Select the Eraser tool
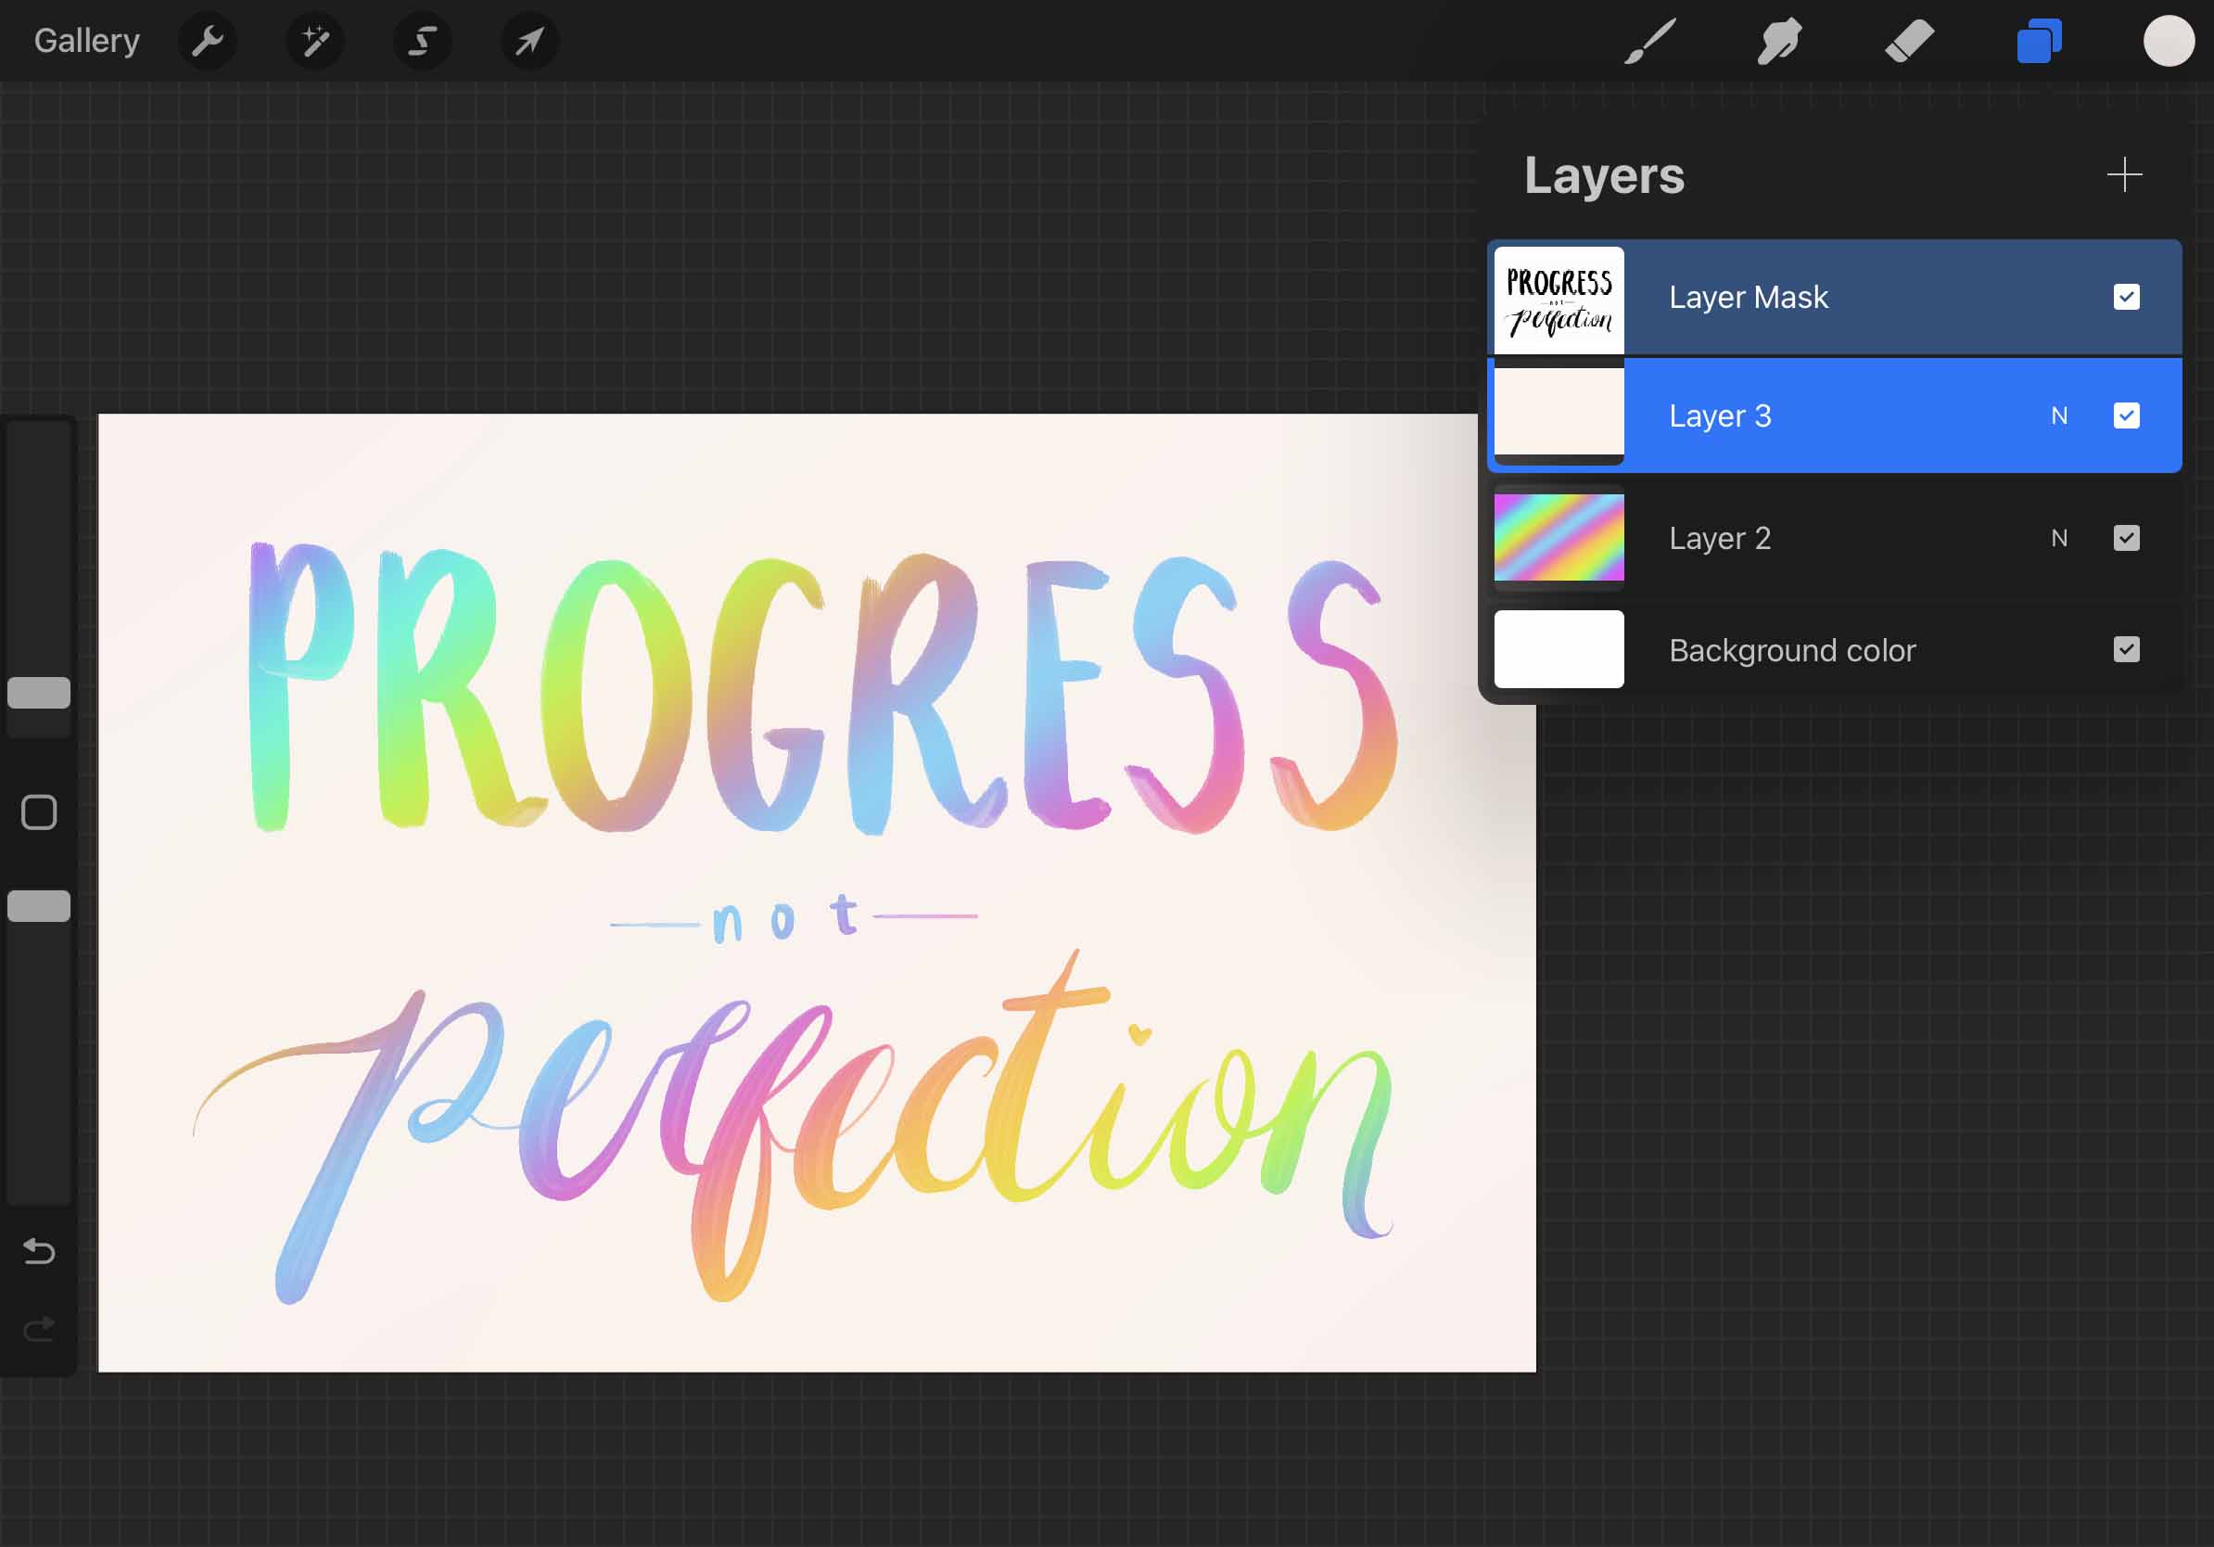The height and width of the screenshot is (1547, 2214). point(1909,41)
